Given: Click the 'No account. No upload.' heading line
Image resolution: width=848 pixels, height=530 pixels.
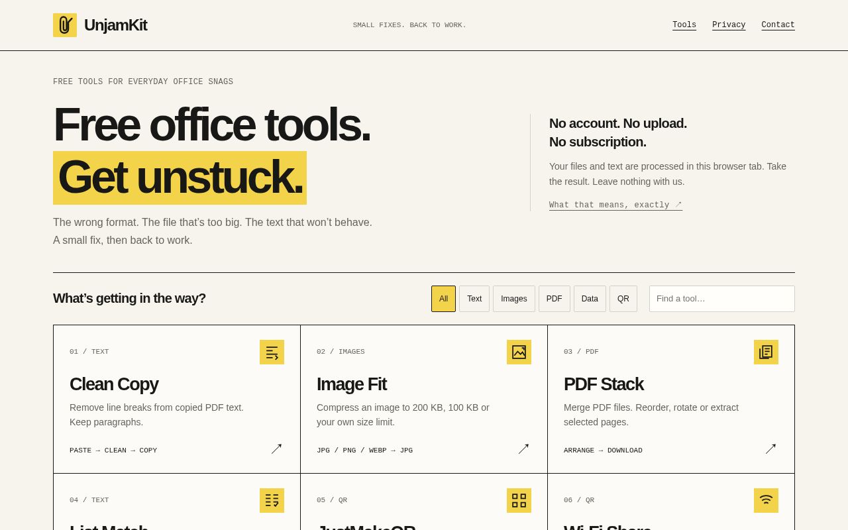Looking at the screenshot, I should (618, 123).
